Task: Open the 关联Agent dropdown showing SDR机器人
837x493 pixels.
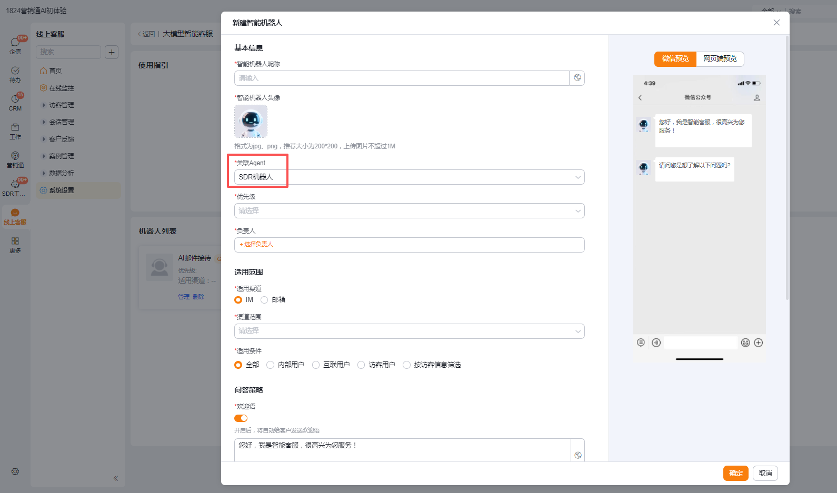Action: (409, 177)
